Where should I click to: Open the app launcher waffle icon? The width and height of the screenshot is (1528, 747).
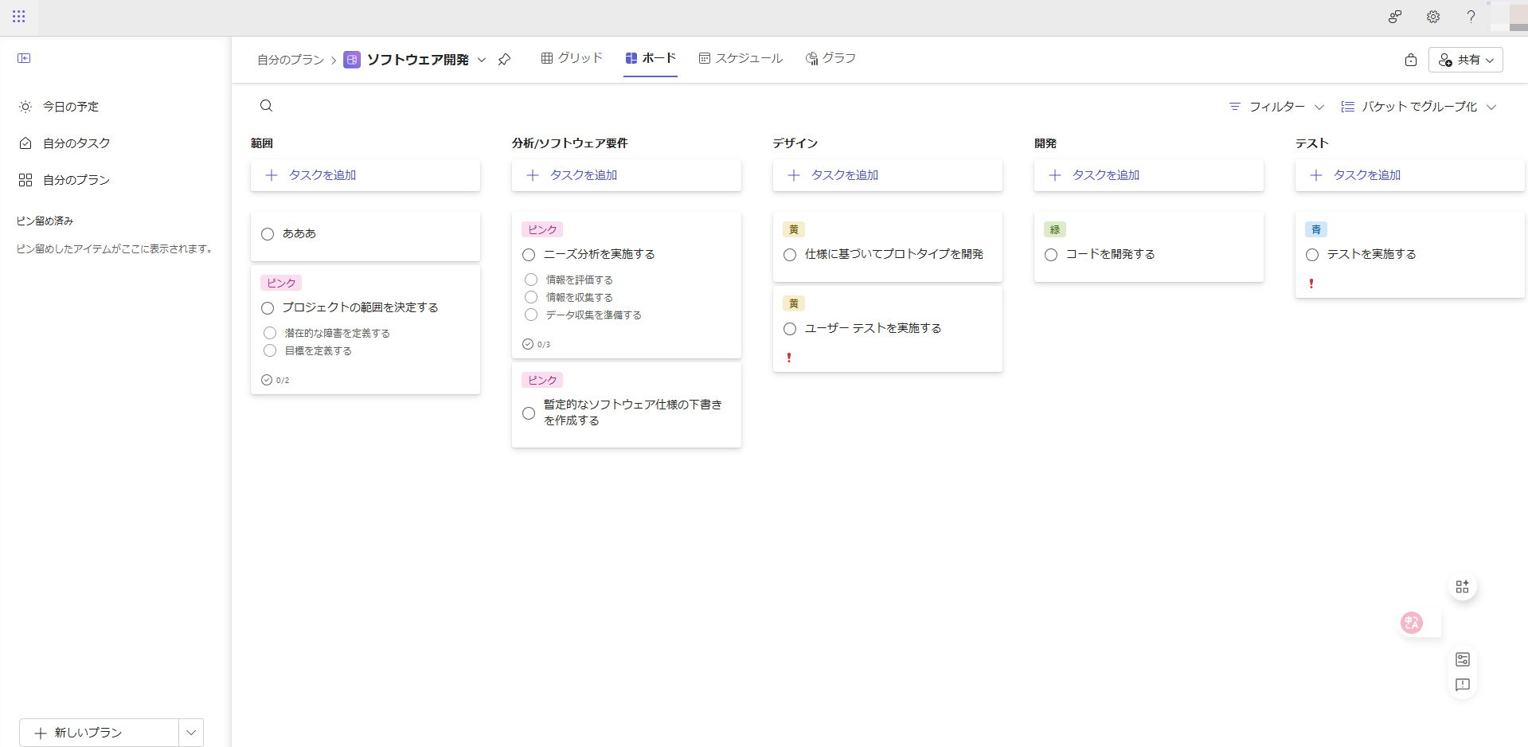(x=19, y=17)
